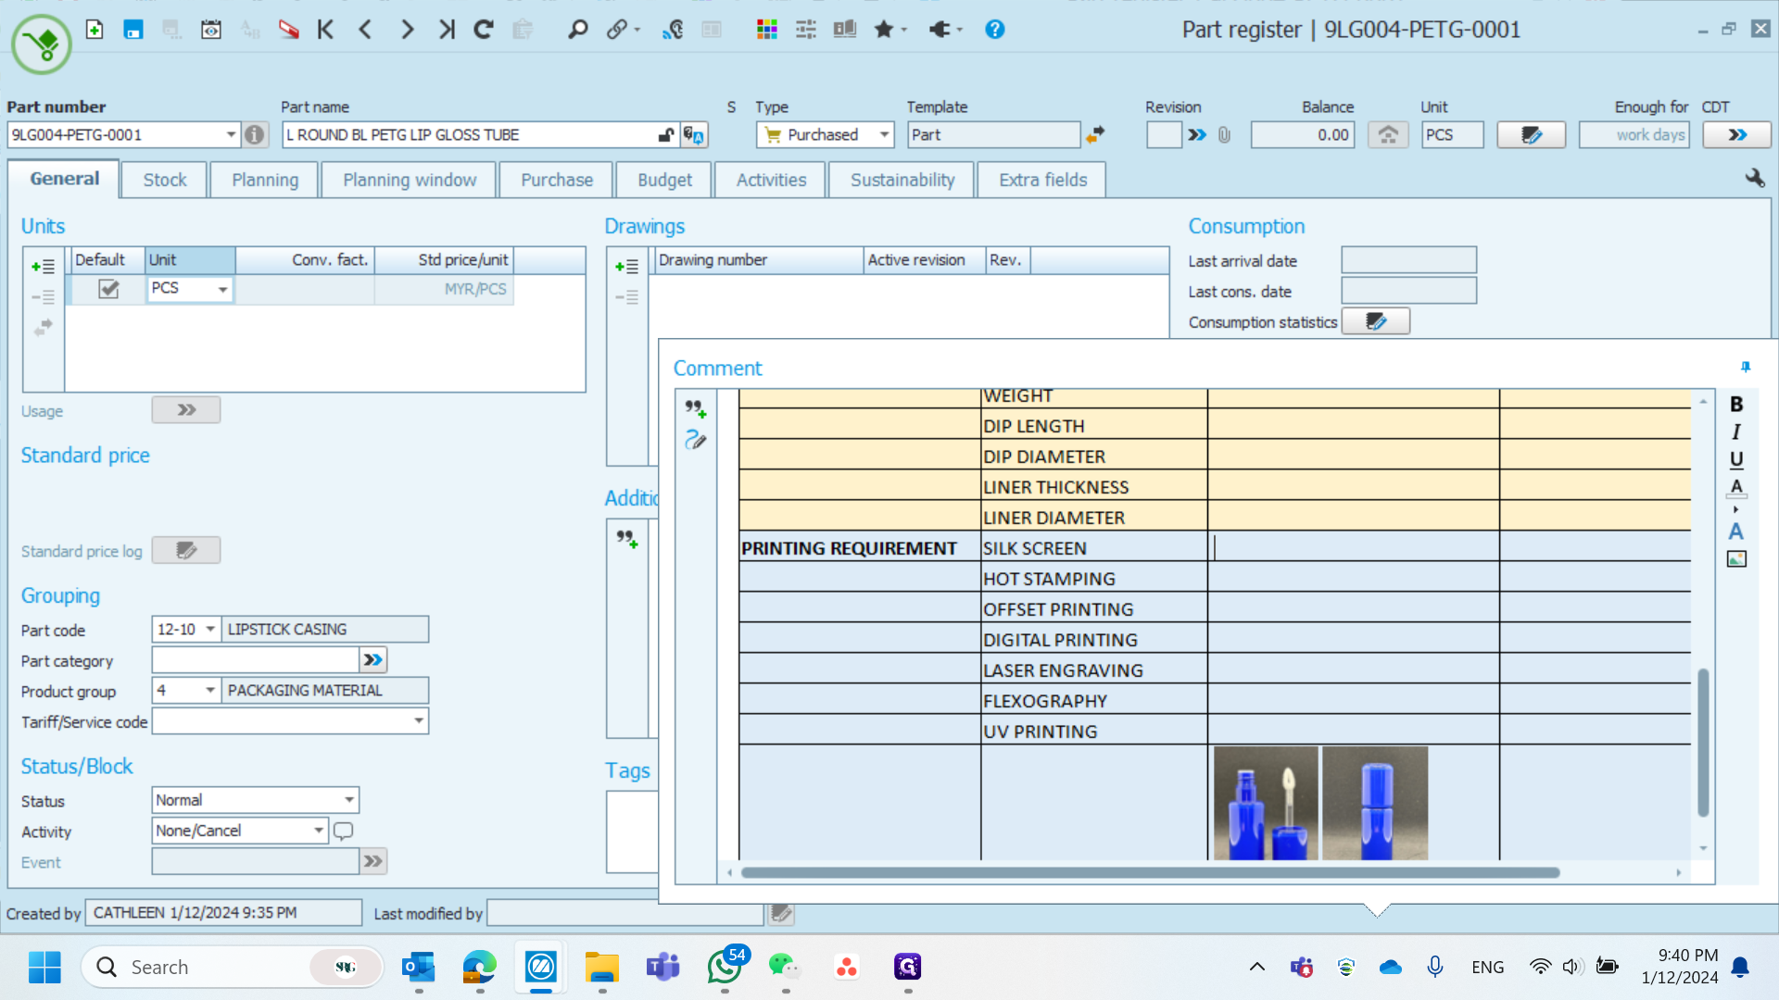1779x1000 pixels.
Task: Click the Save (floppy disk) icon
Action: tap(133, 30)
